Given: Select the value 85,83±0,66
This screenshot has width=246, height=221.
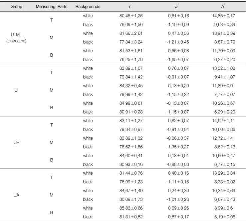Looking at the screenshot, I should pyautogui.click(x=131, y=208).
